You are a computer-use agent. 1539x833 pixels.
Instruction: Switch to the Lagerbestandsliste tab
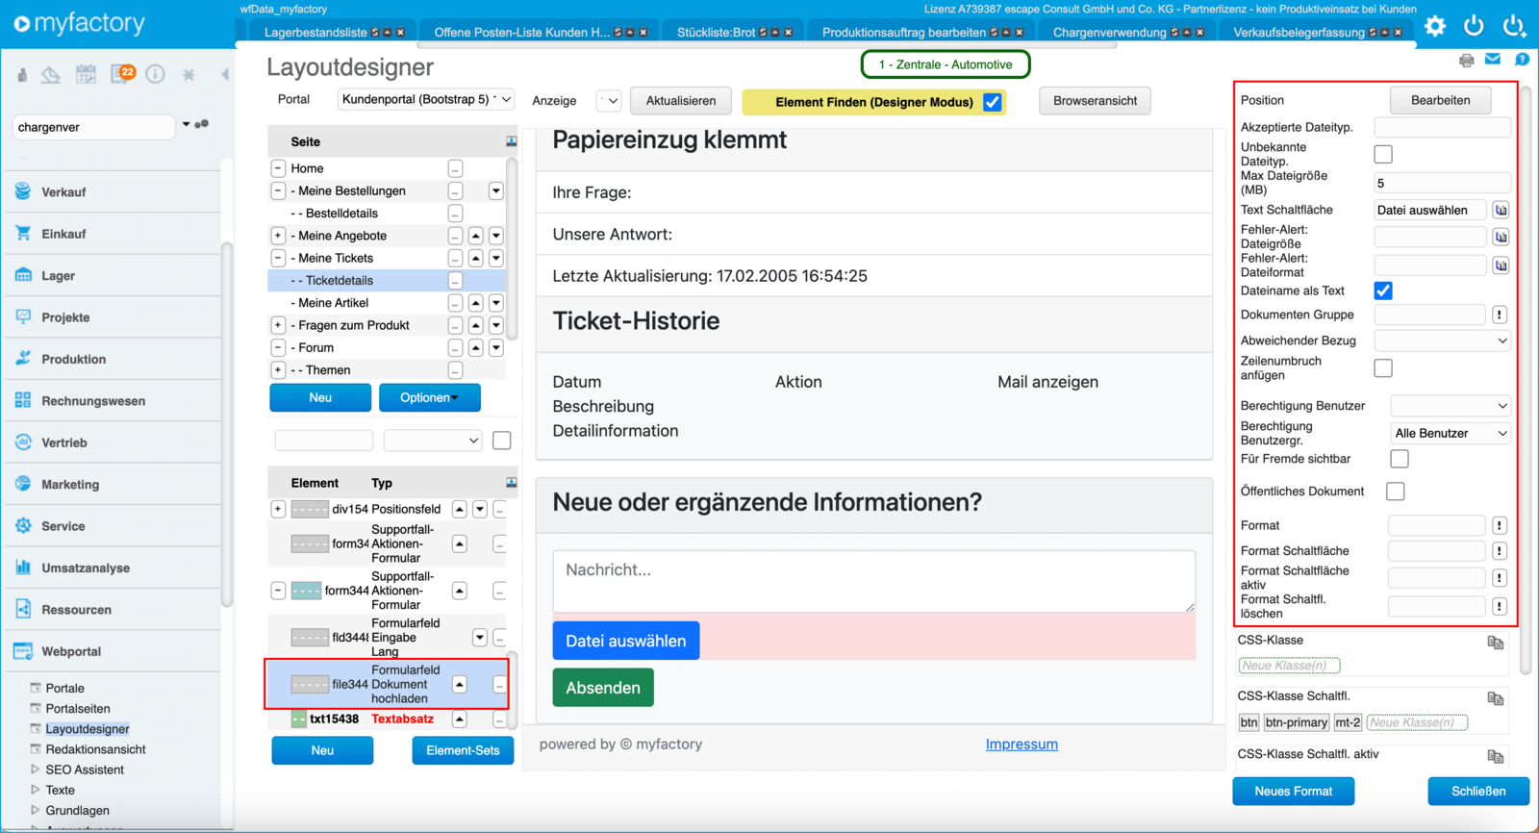click(315, 33)
